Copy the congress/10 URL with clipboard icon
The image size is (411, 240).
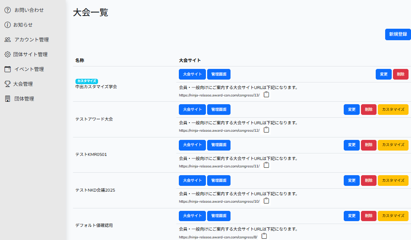click(266, 201)
